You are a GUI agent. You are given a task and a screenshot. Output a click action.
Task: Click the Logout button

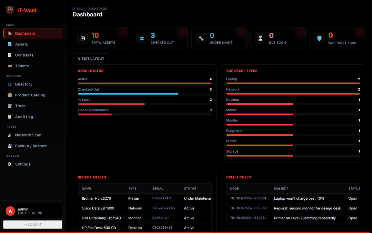33,225
